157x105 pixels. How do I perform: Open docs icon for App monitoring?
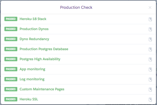pyautogui.click(x=150, y=69)
